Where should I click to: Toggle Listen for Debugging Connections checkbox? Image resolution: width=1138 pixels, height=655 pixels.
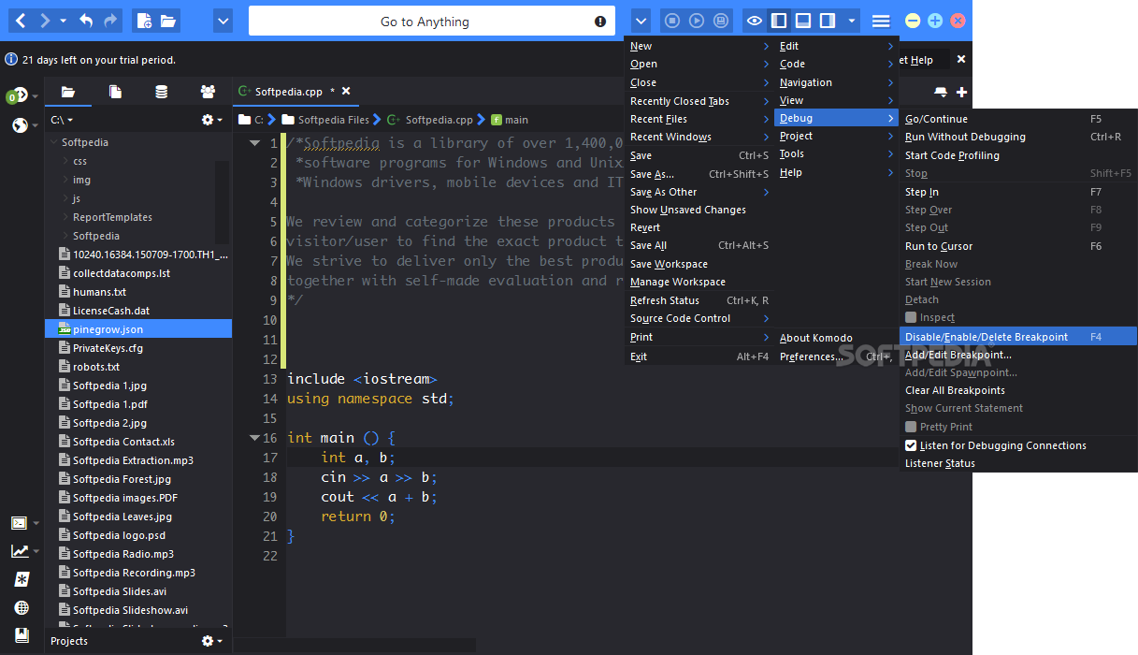click(911, 445)
